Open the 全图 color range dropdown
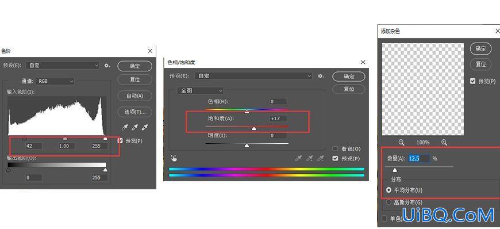The image size is (500, 229). [x=201, y=91]
